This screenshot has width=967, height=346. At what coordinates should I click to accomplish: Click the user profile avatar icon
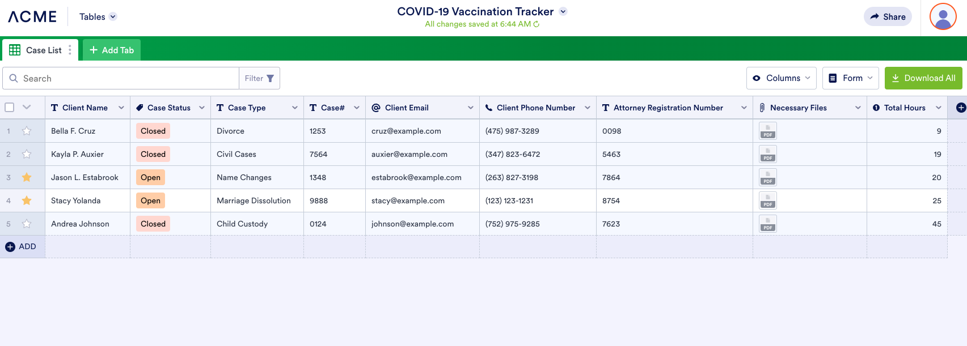point(943,17)
